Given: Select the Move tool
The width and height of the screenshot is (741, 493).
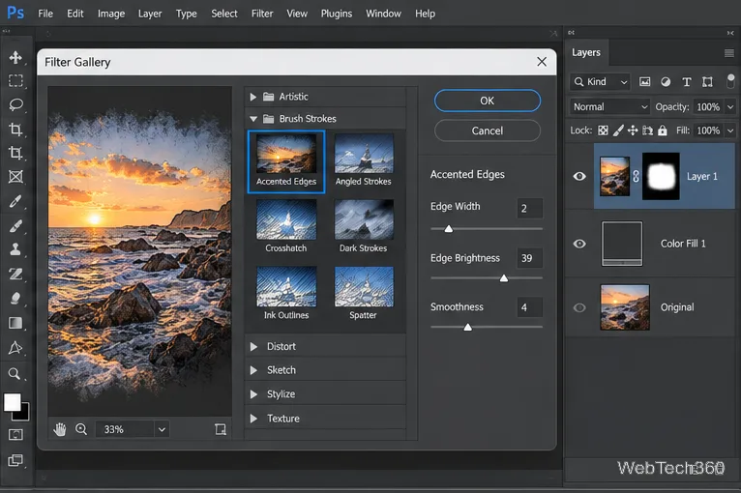Looking at the screenshot, I should [x=15, y=57].
